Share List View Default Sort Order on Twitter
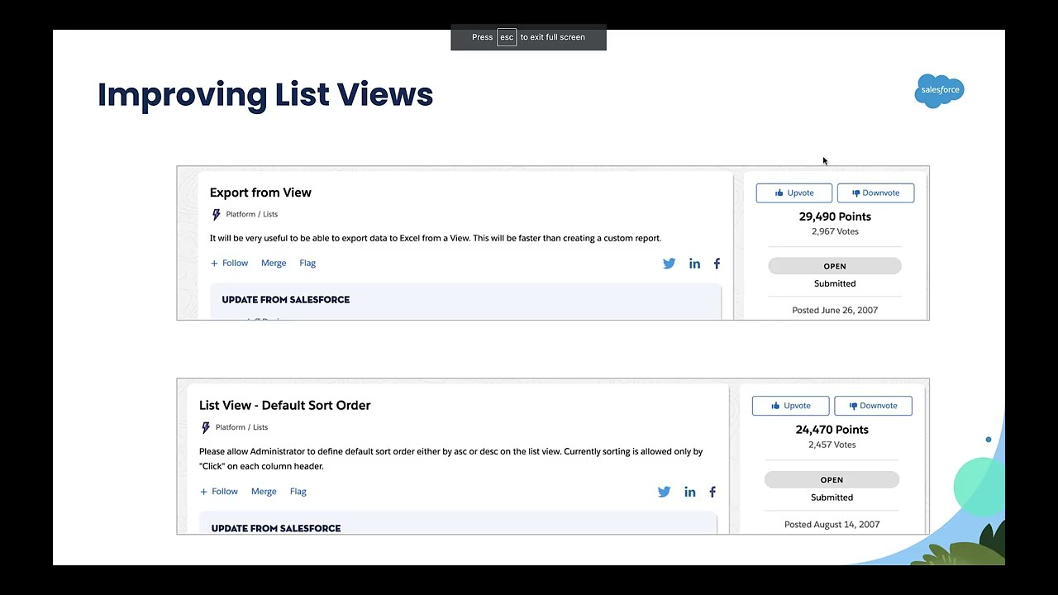 pos(664,492)
